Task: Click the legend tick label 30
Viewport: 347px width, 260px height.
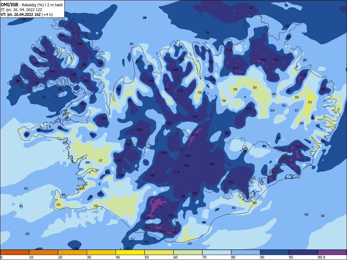Action: pyautogui.click(x=89, y=257)
